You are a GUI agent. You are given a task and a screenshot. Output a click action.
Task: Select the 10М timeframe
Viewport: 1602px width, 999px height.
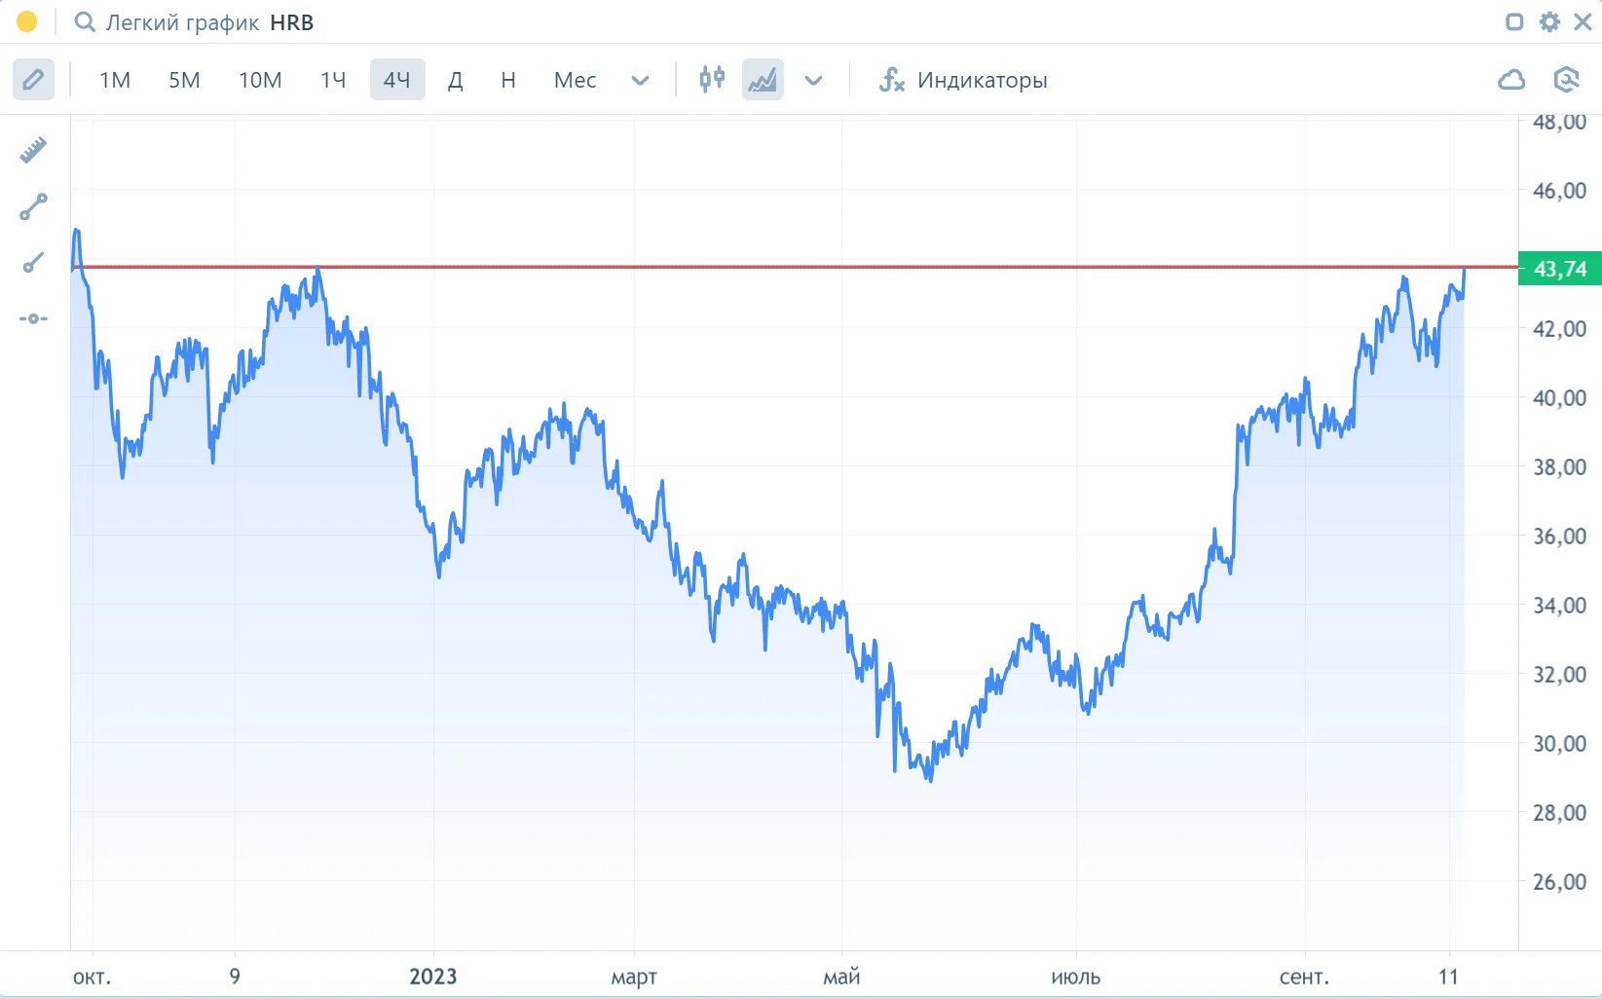[260, 80]
